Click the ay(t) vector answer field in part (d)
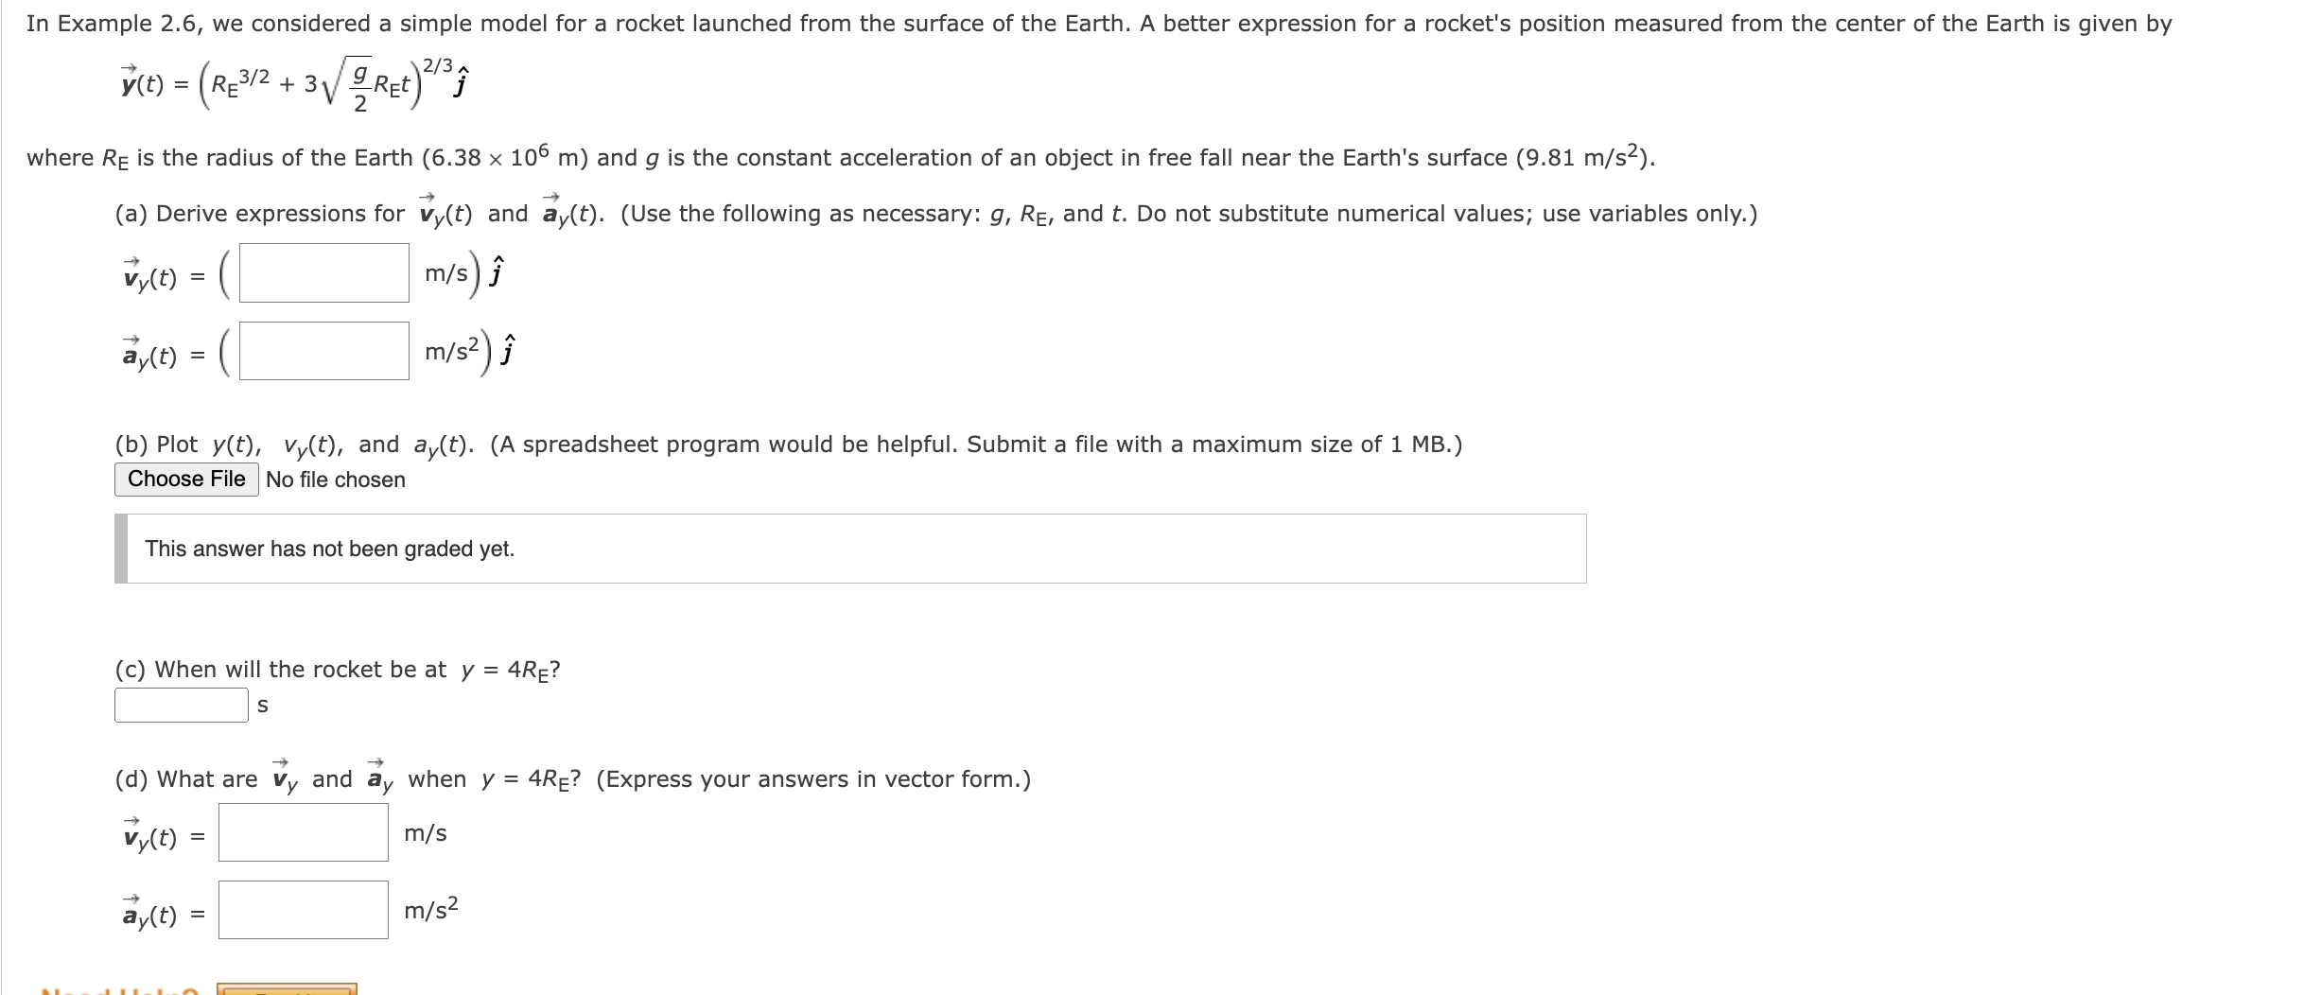This screenshot has width=2304, height=995. [303, 910]
